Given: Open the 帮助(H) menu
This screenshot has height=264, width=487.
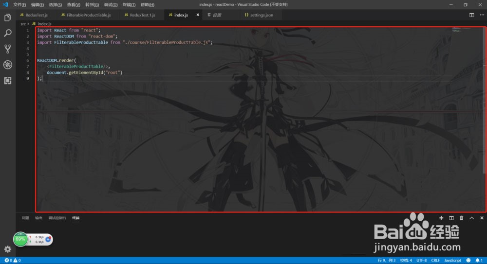Looking at the screenshot, I should click(148, 5).
